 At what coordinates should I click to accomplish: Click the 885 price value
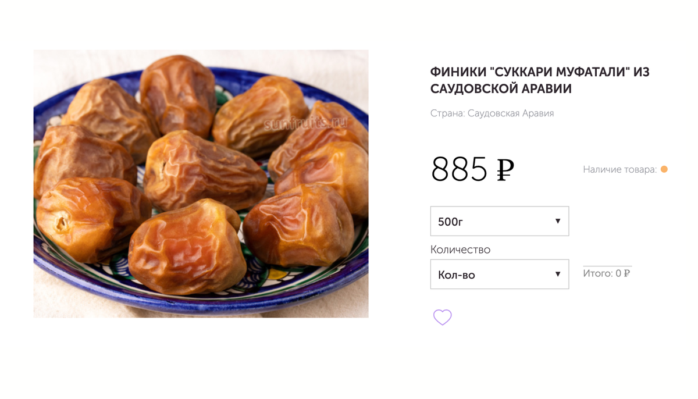460,170
